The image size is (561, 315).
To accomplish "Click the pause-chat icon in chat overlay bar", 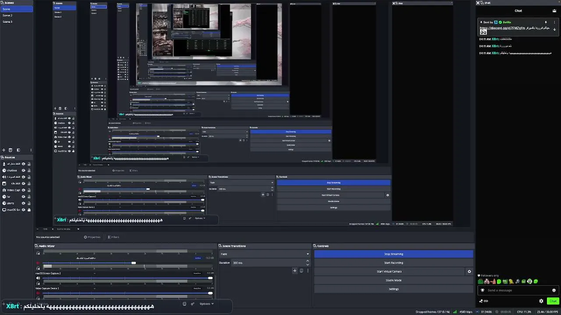I will click(185, 304).
